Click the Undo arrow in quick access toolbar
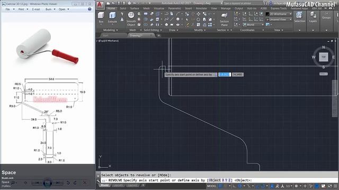This screenshot has height=190, width=339. click(135, 3)
